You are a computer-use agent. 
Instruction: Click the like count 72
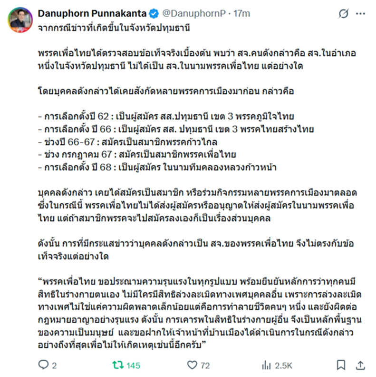[205, 366]
